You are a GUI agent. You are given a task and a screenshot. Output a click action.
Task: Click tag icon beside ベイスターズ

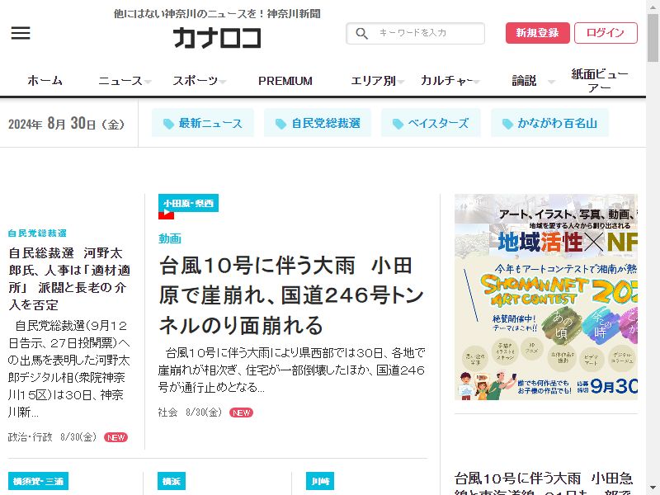click(398, 124)
